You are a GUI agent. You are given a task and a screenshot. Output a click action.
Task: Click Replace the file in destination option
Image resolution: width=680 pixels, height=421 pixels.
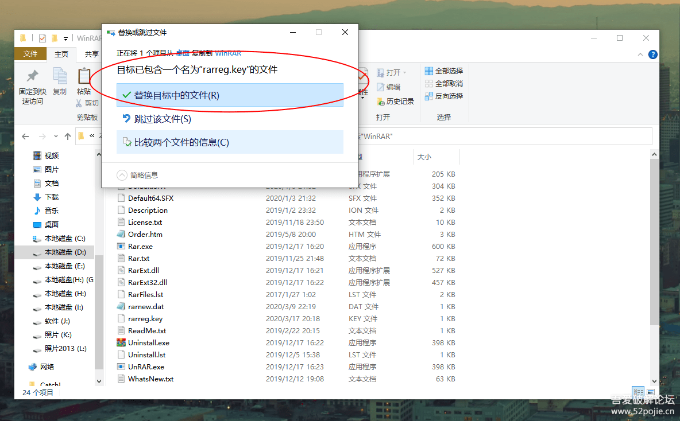tap(230, 95)
